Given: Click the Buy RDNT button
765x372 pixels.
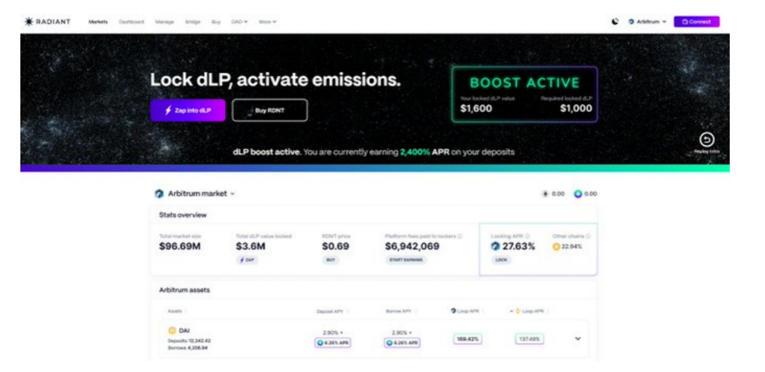Looking at the screenshot, I should click(270, 111).
